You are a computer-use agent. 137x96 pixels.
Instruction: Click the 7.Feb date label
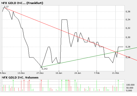click(x=97, y=73)
